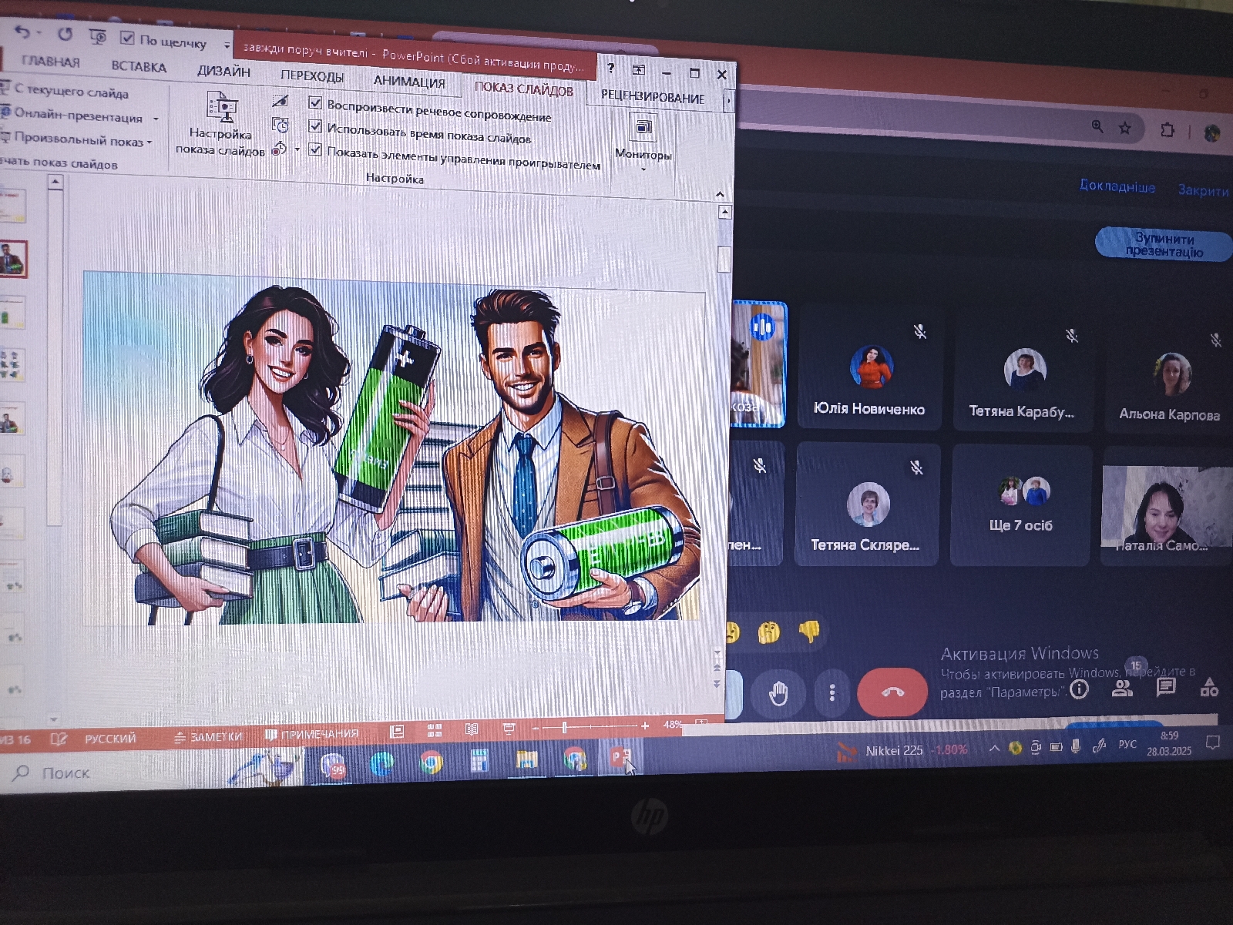Click Настройка показа слайдов icon
This screenshot has width=1233, height=925.
(221, 108)
